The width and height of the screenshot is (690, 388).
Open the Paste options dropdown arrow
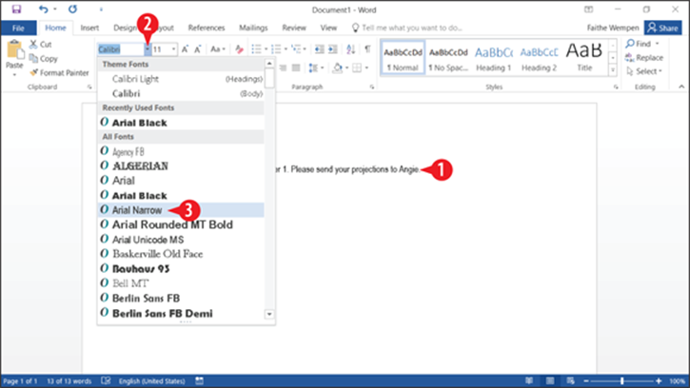pyautogui.click(x=14, y=75)
